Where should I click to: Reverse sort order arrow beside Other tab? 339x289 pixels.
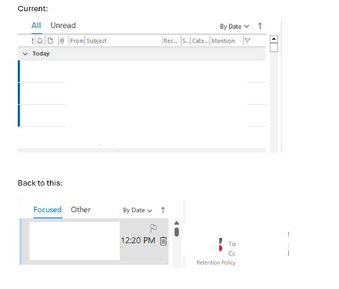tap(162, 210)
